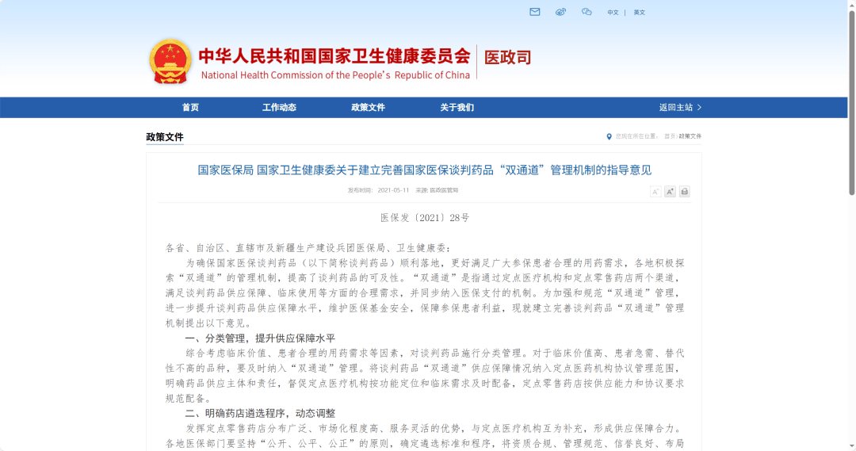Click the publish date 2021-05-11
Image resolution: width=856 pixels, height=451 pixels.
393,190
